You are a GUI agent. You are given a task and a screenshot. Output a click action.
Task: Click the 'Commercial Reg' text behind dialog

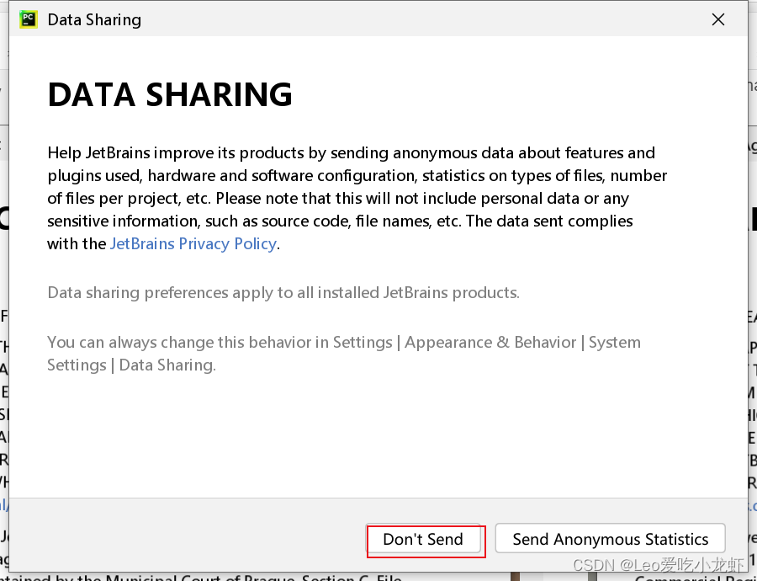tap(696, 577)
